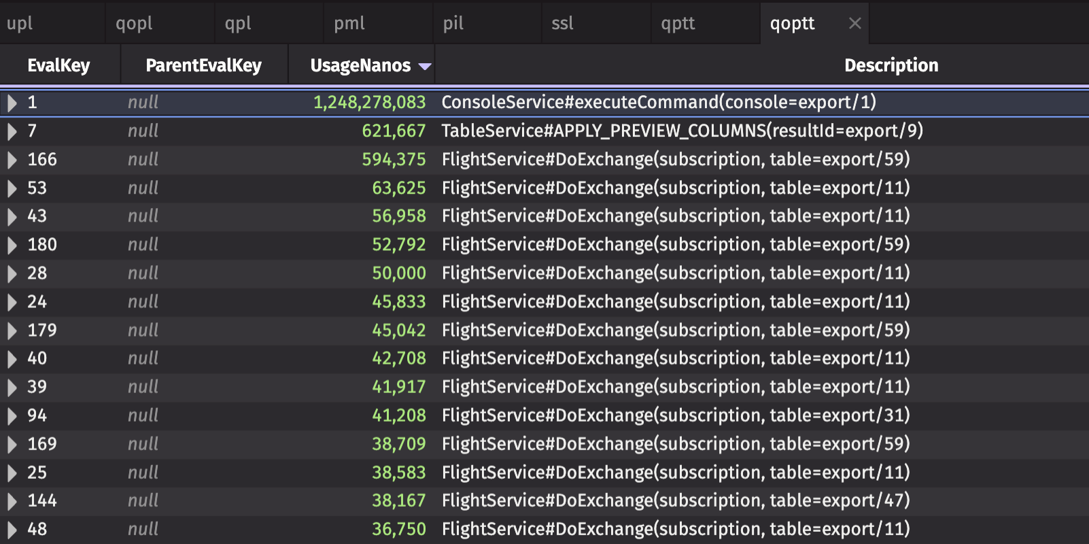This screenshot has width=1089, height=544.
Task: Open the qopl tab
Action: tap(134, 24)
